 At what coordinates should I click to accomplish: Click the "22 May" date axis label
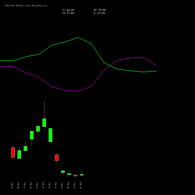pyautogui.click(x=81, y=186)
